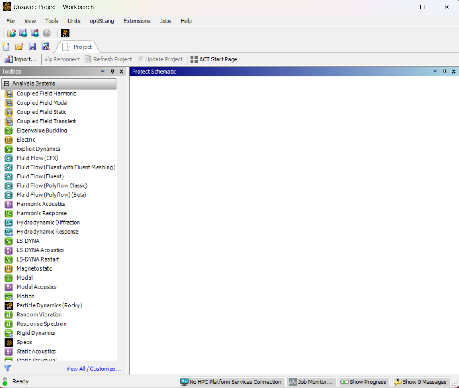Viewport: 459px width, 388px height.
Task: Toggle the Project Schematic pin
Action: [445, 72]
